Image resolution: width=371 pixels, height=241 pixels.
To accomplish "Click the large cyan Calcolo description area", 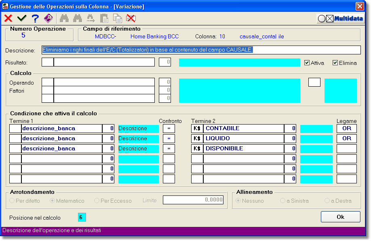I will 239,90.
